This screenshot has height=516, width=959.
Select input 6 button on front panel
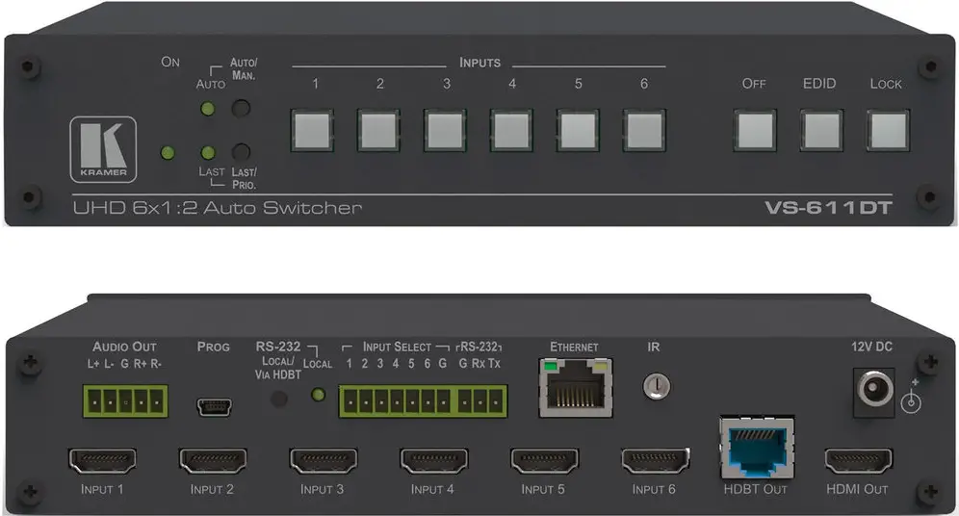[643, 131]
